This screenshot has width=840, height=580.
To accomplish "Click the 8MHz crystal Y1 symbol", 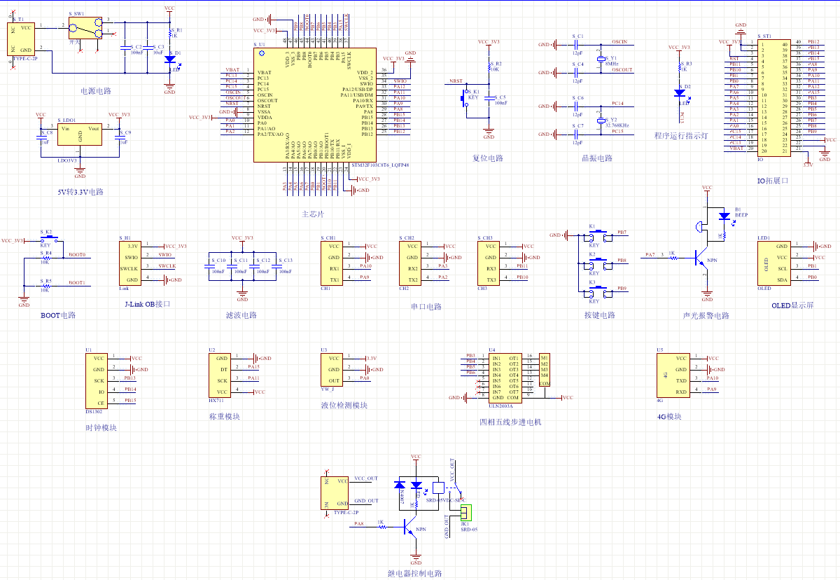I will 600,60.
